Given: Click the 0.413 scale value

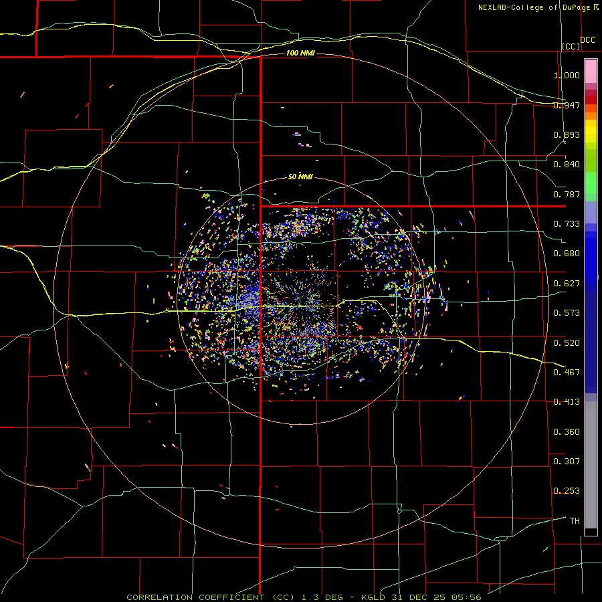Looking at the screenshot, I should pyautogui.click(x=567, y=402).
